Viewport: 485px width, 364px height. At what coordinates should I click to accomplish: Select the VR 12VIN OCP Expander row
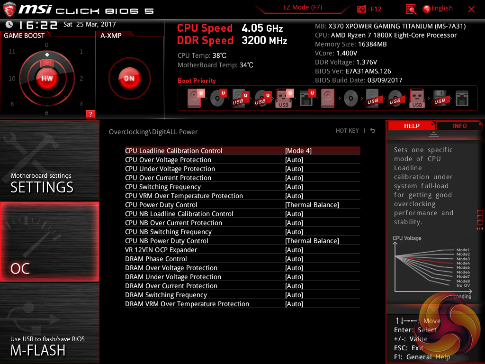coord(242,249)
